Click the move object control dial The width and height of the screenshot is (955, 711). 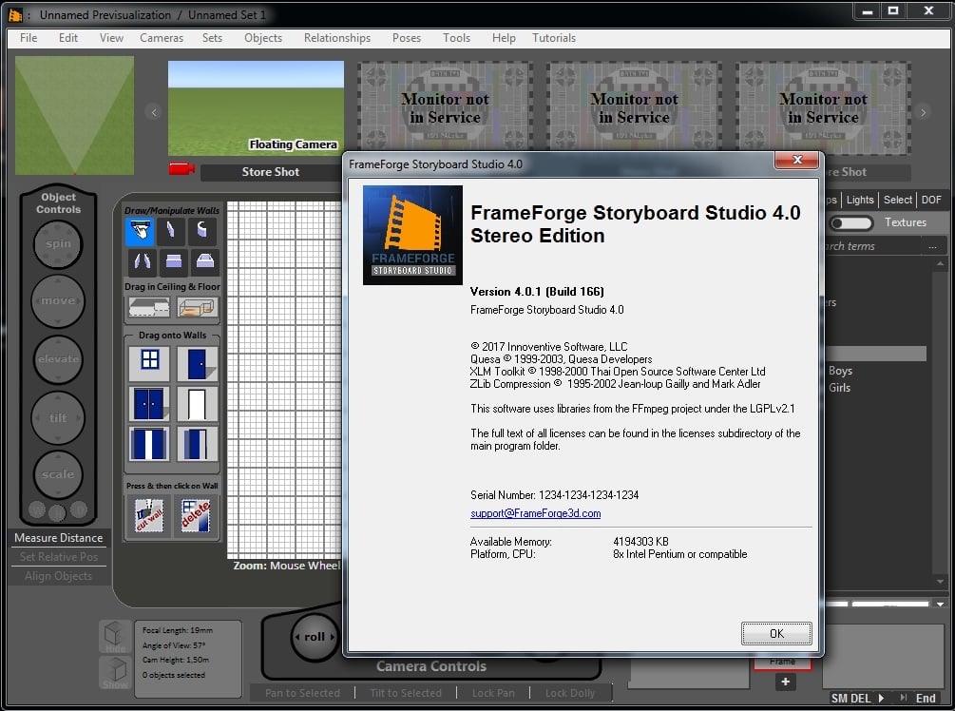click(57, 301)
